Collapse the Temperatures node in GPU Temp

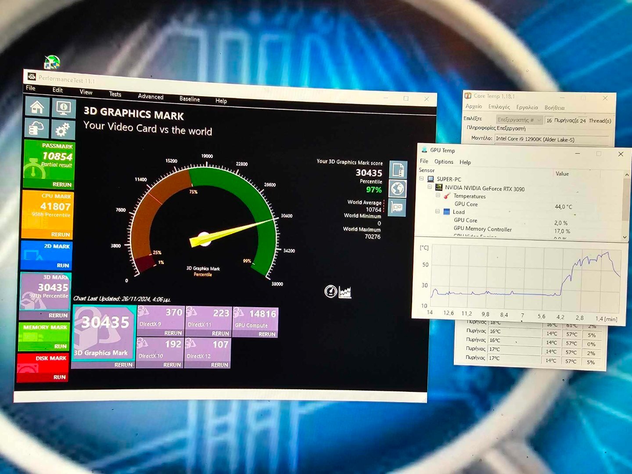pyautogui.click(x=438, y=195)
